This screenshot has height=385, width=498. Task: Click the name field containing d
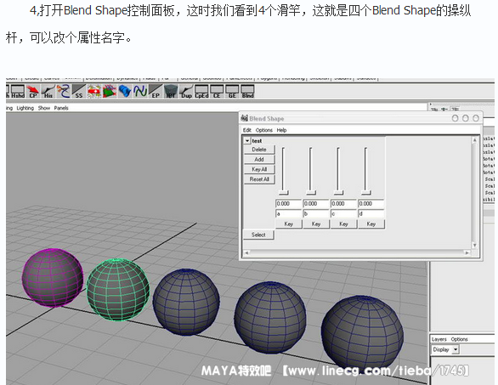371,213
